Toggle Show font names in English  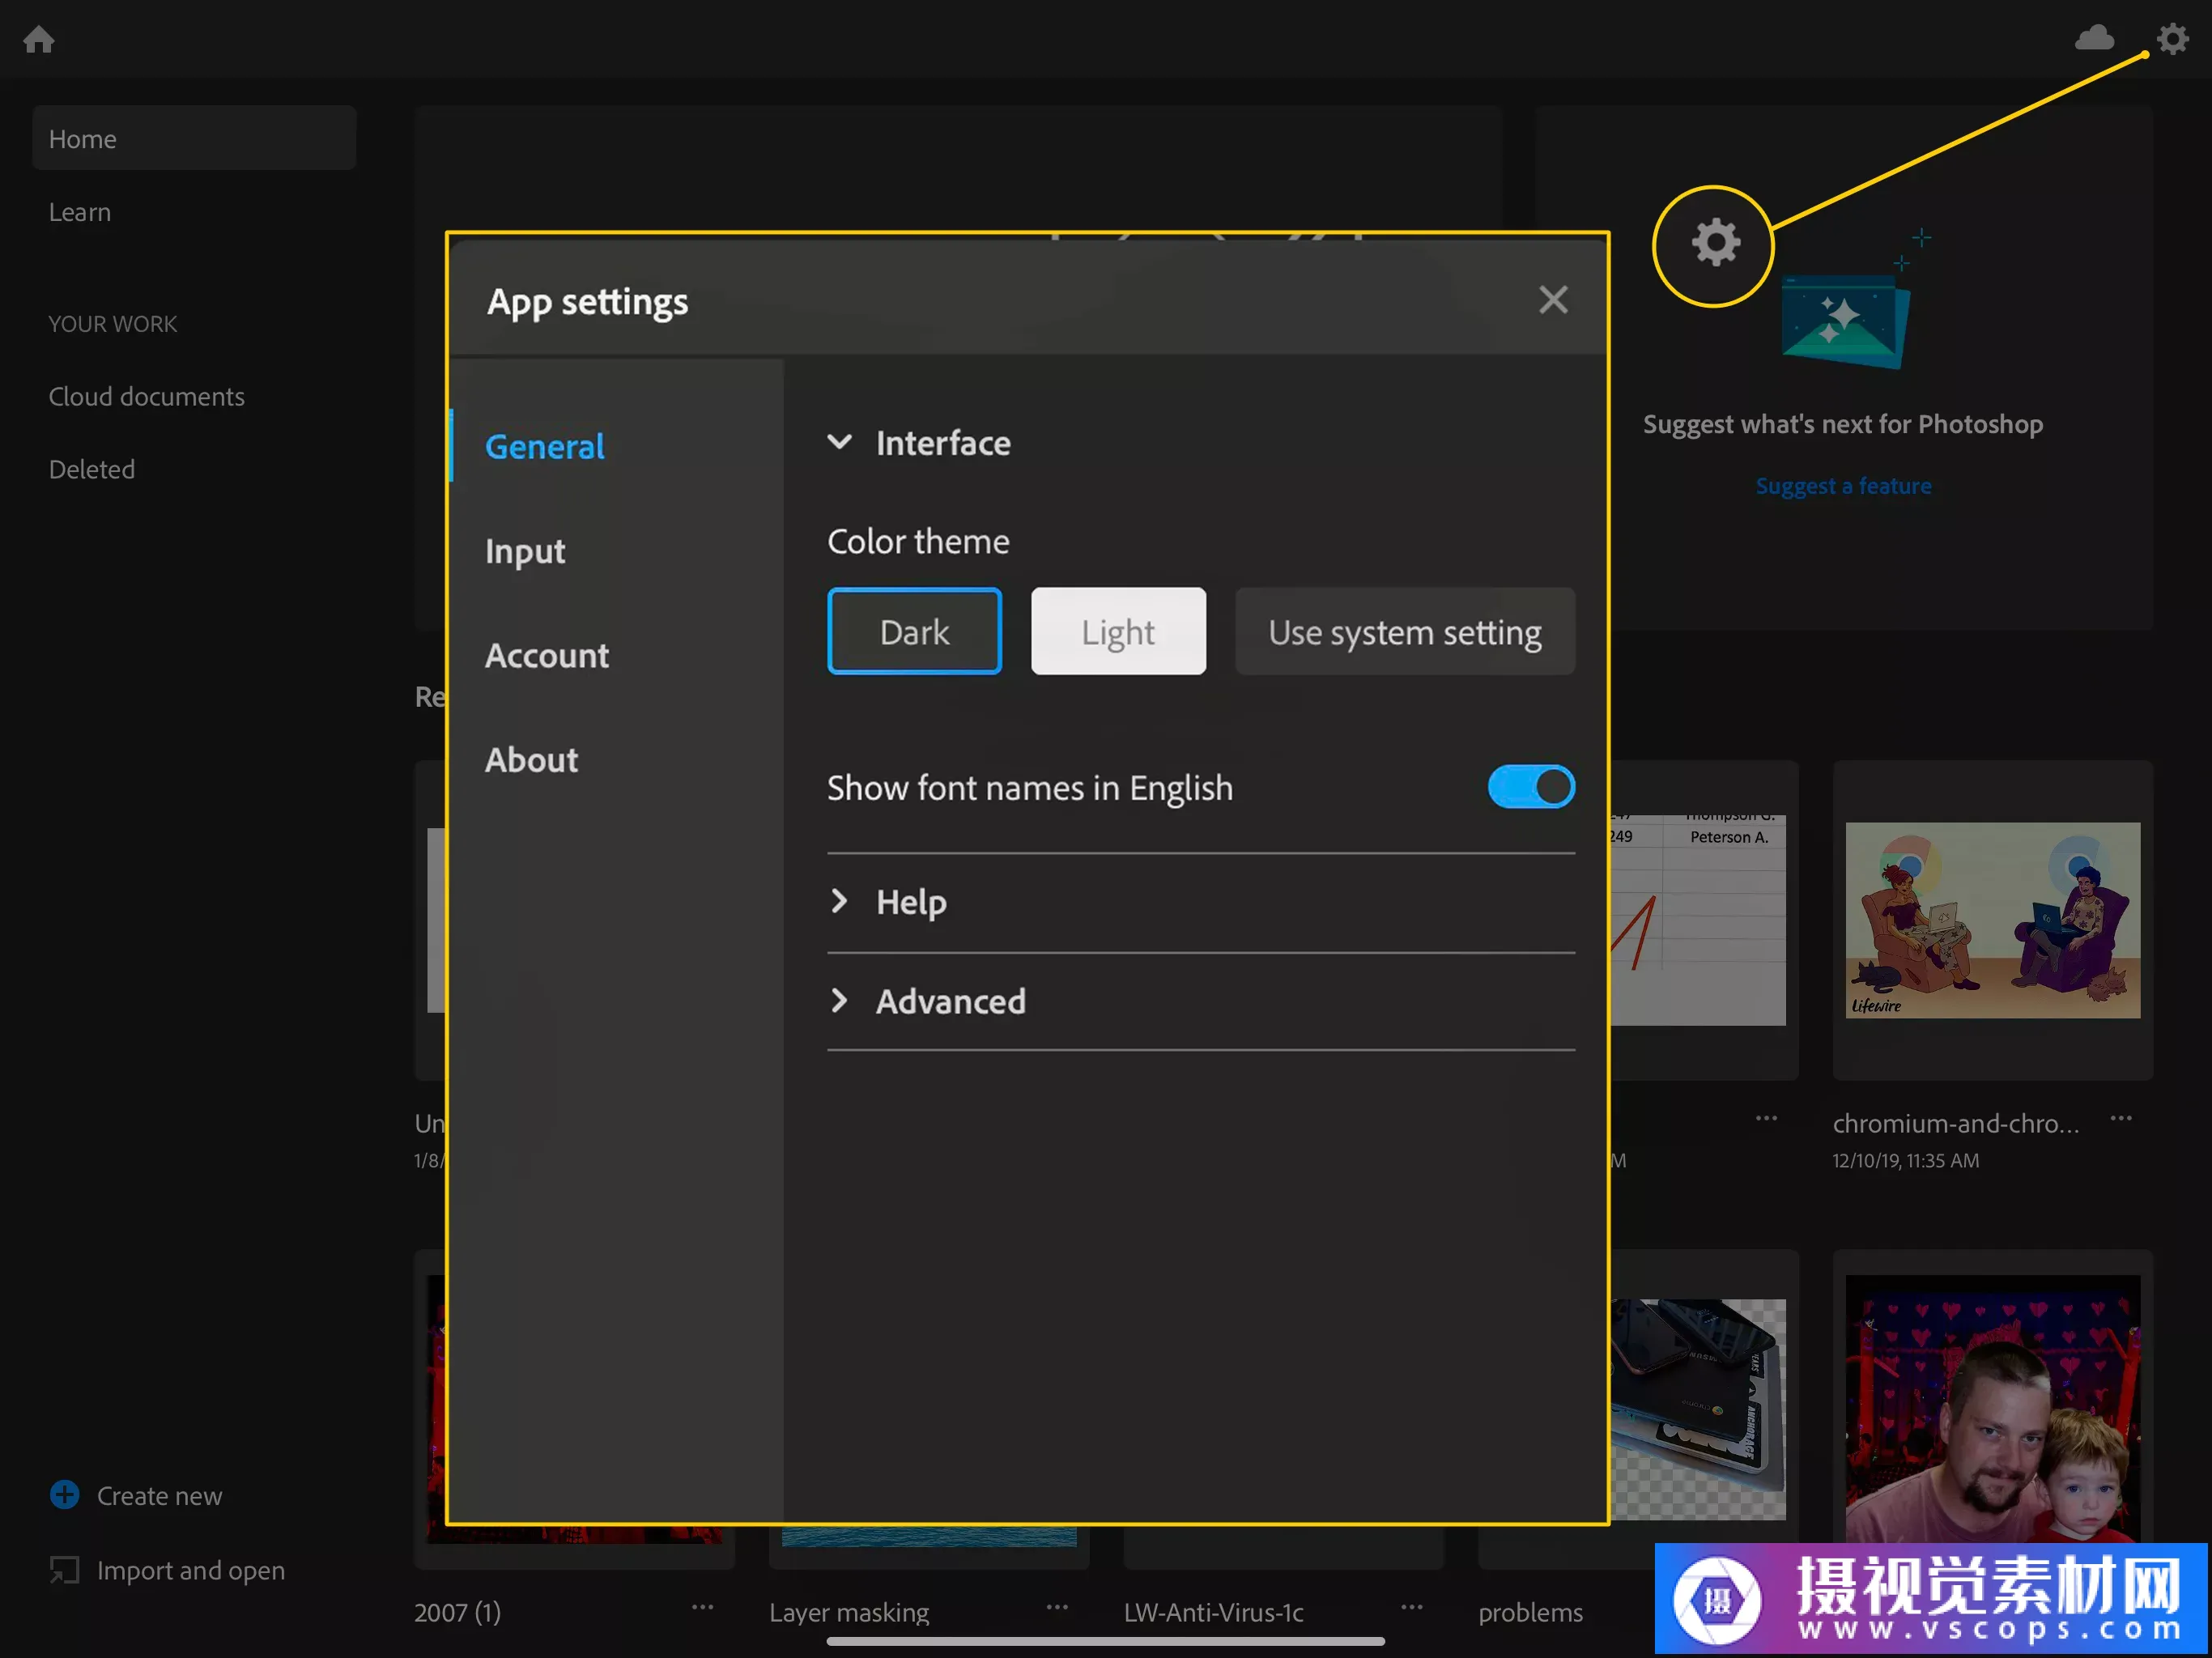pos(1531,787)
